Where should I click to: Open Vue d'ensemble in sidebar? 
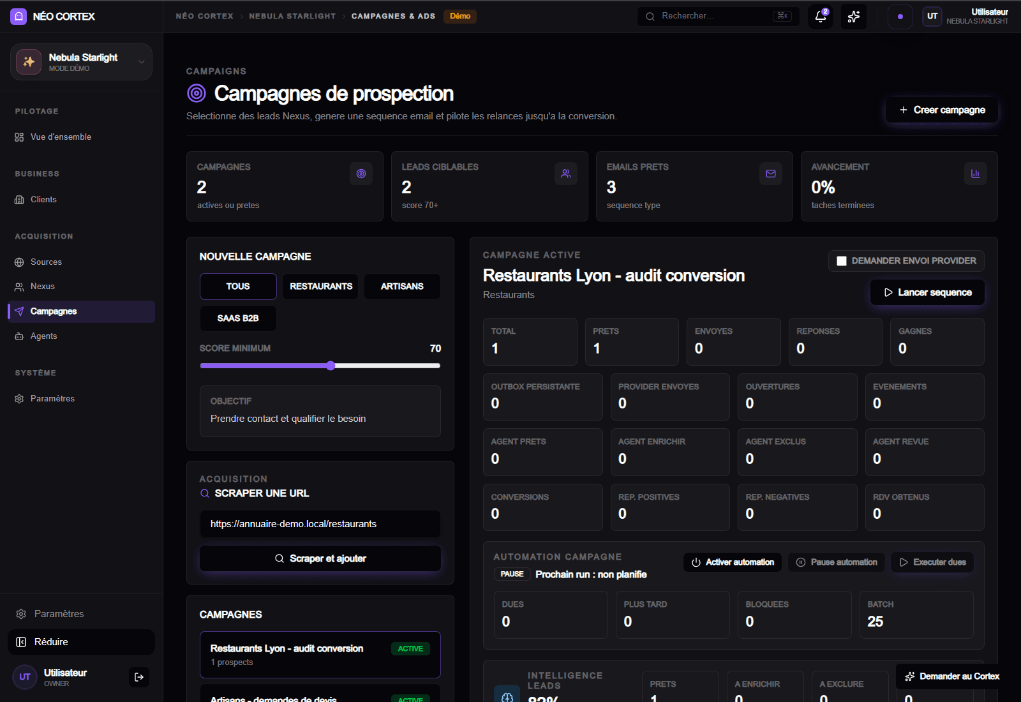81,137
